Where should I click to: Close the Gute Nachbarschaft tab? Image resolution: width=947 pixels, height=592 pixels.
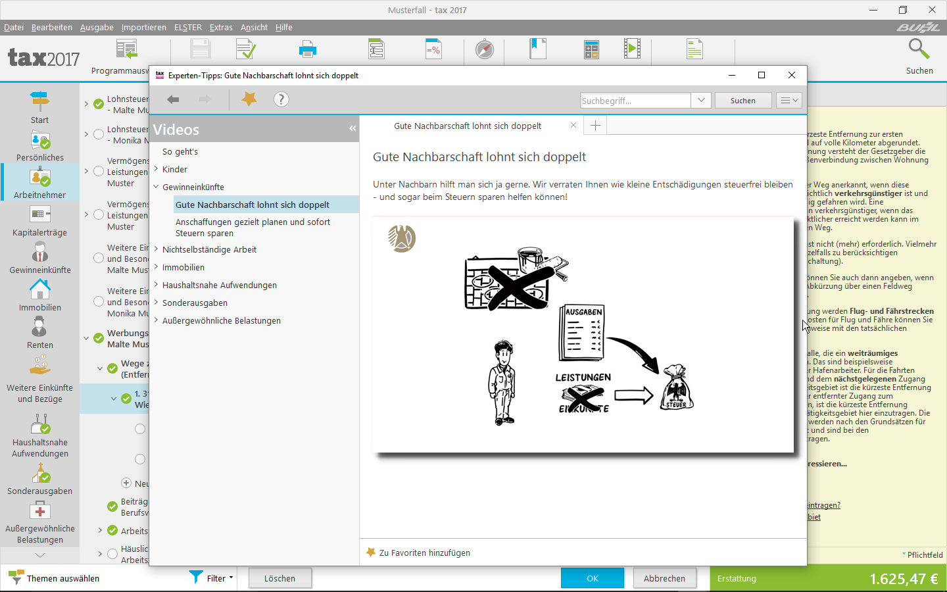[573, 125]
